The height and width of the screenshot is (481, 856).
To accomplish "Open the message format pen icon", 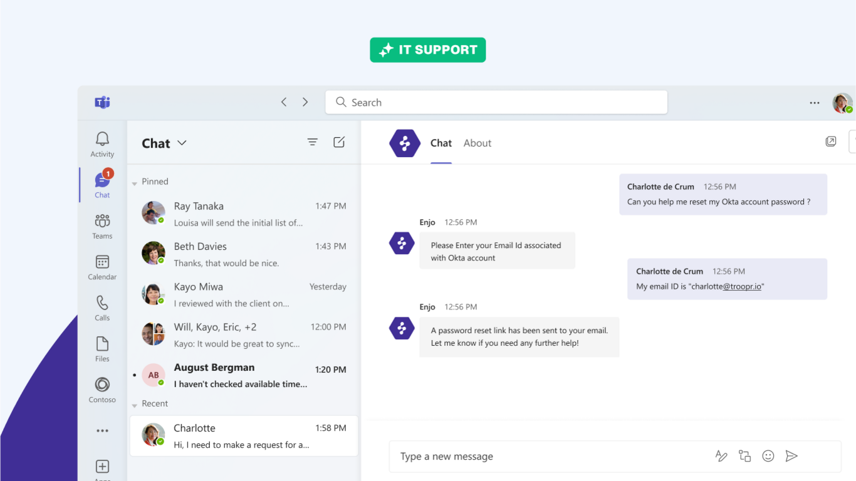I will (x=721, y=456).
